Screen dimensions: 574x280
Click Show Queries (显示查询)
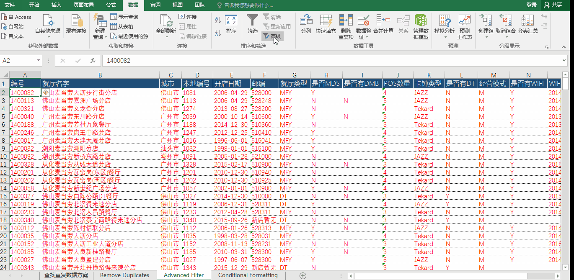tap(124, 17)
